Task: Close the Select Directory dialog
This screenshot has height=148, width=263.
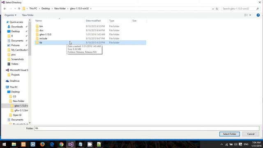Action: click(260, 2)
